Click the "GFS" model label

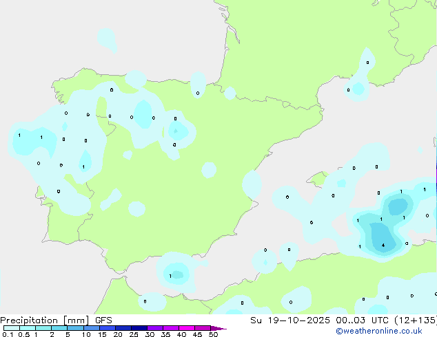click(x=103, y=320)
